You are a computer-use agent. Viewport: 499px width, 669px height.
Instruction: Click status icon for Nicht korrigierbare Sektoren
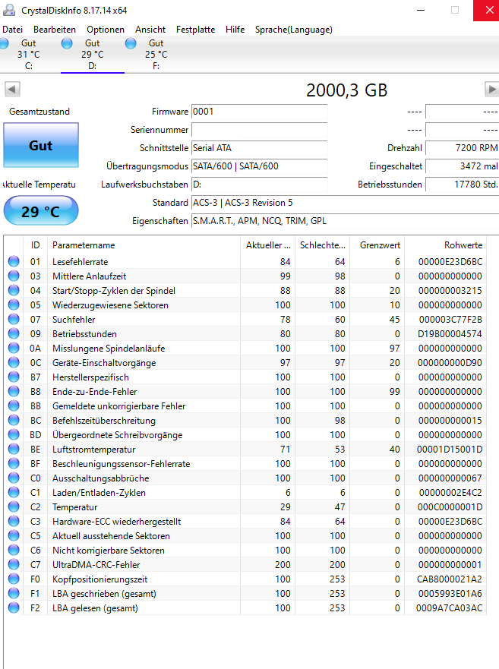coord(14,550)
